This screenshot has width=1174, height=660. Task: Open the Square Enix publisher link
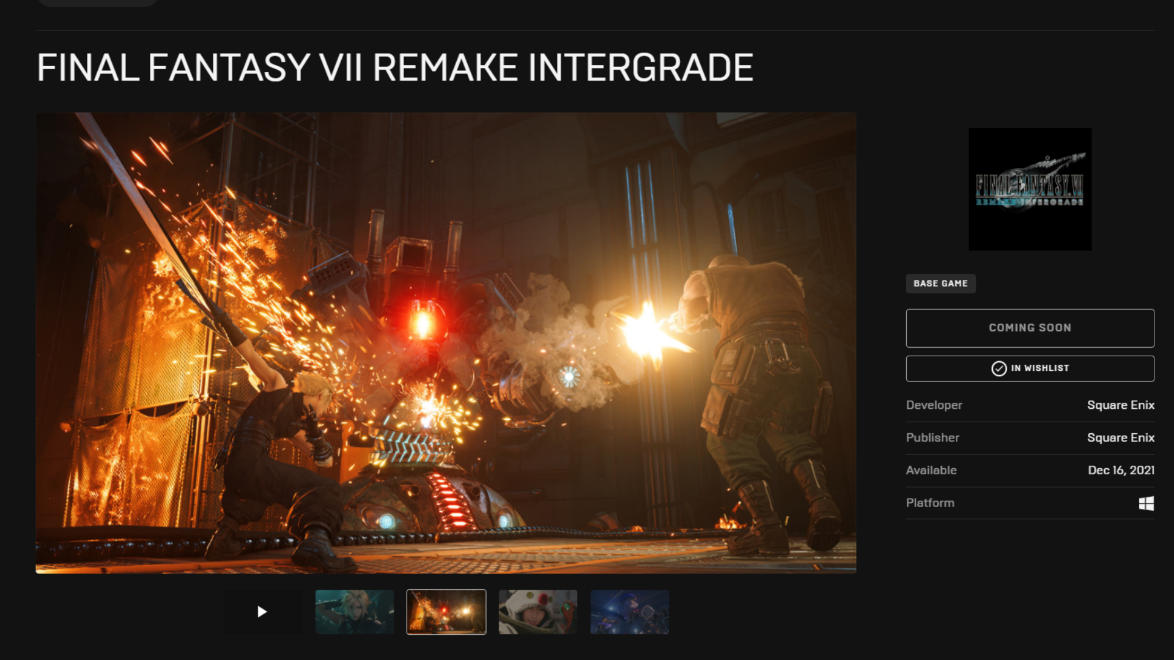click(1121, 438)
